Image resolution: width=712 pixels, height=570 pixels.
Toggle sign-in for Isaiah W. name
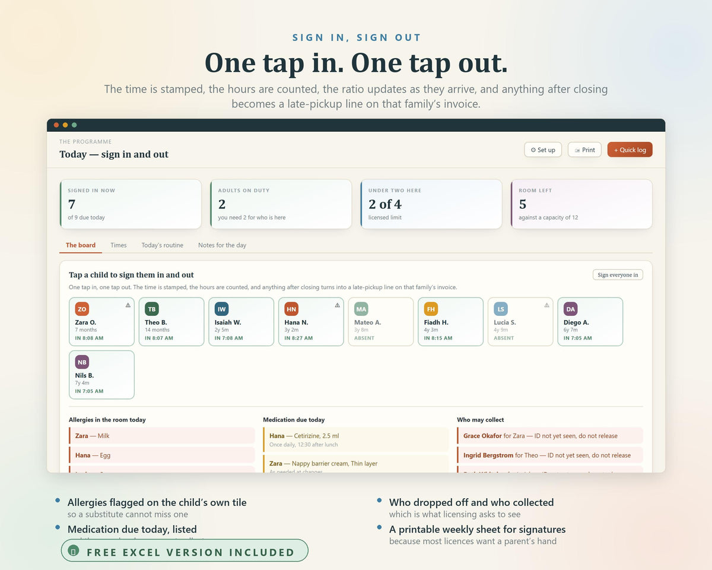pyautogui.click(x=228, y=322)
